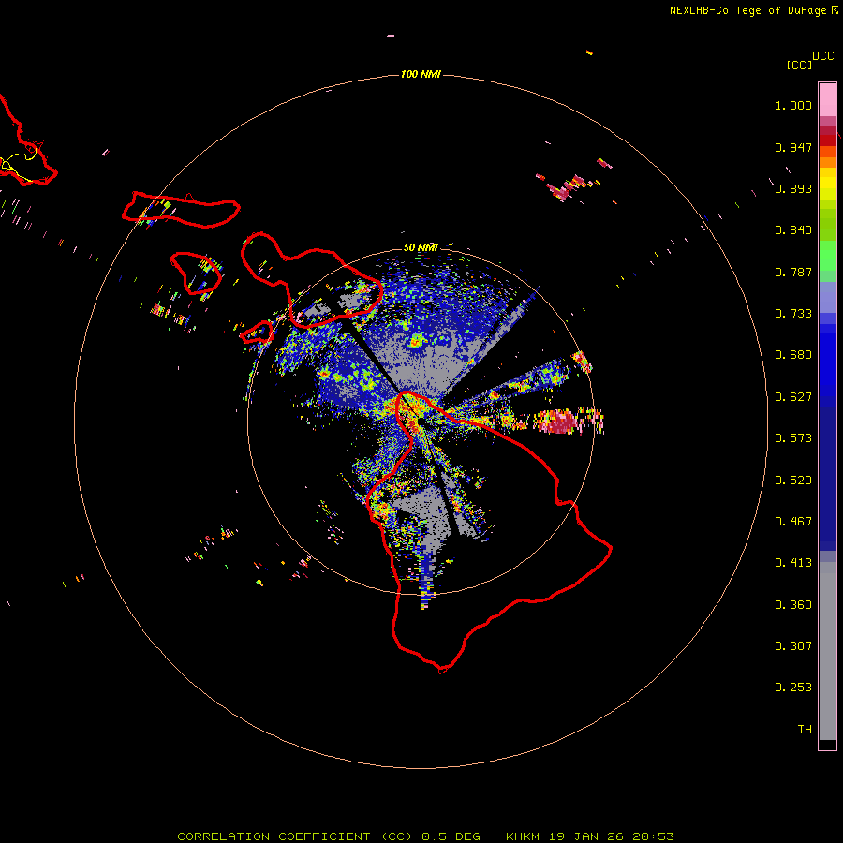The image size is (843, 843).
Task: Click the 0.840 color scale value
Action: coord(793,230)
